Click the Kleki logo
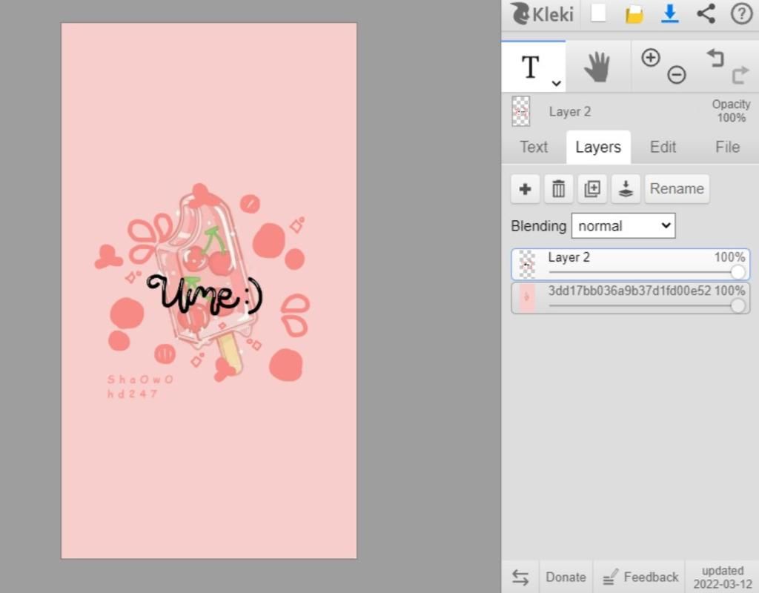759x593 pixels. 542,13
